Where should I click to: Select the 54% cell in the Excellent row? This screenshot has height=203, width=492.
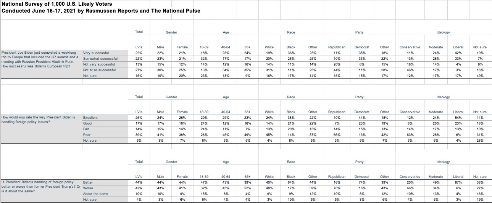(458, 118)
